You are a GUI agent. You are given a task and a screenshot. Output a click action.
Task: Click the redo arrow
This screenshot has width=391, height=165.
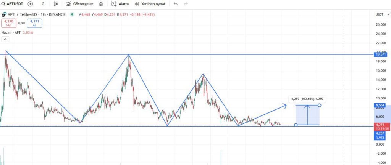(x=186, y=4)
